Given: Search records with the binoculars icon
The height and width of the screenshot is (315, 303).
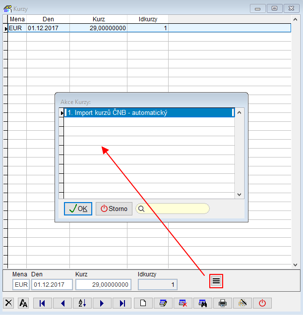Looking at the screenshot, I should (203, 303).
